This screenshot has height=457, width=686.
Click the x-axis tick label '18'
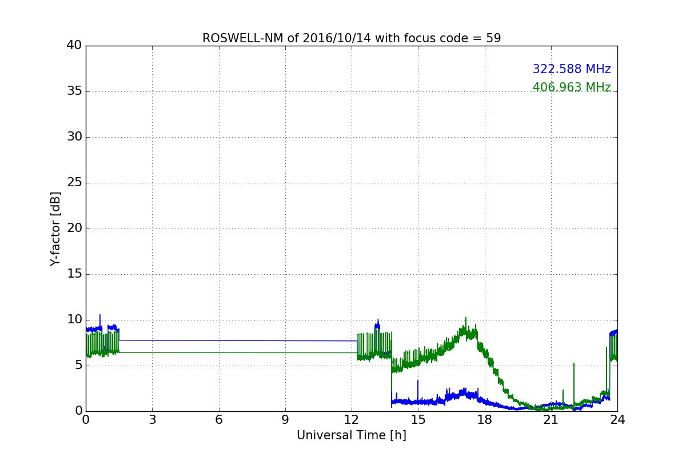(x=484, y=420)
